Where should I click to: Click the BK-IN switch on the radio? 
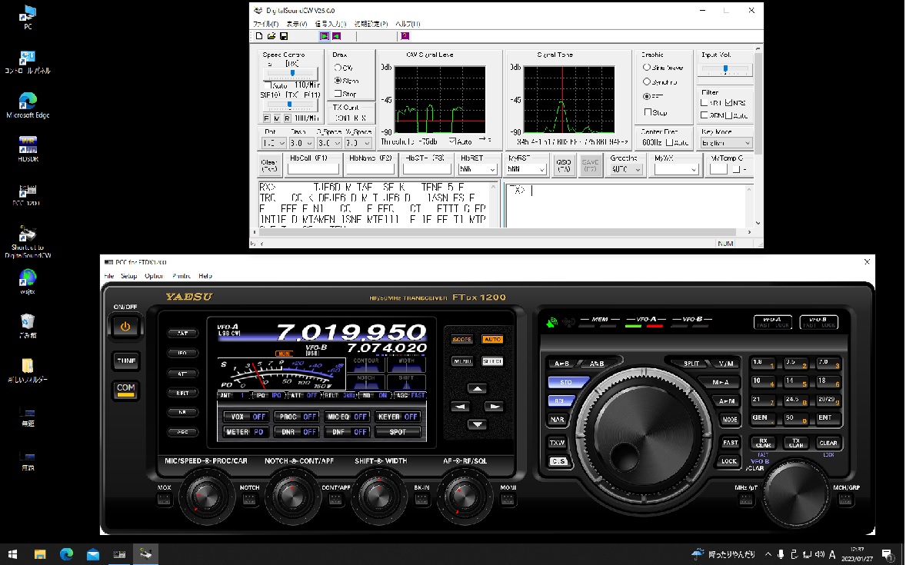click(x=421, y=500)
